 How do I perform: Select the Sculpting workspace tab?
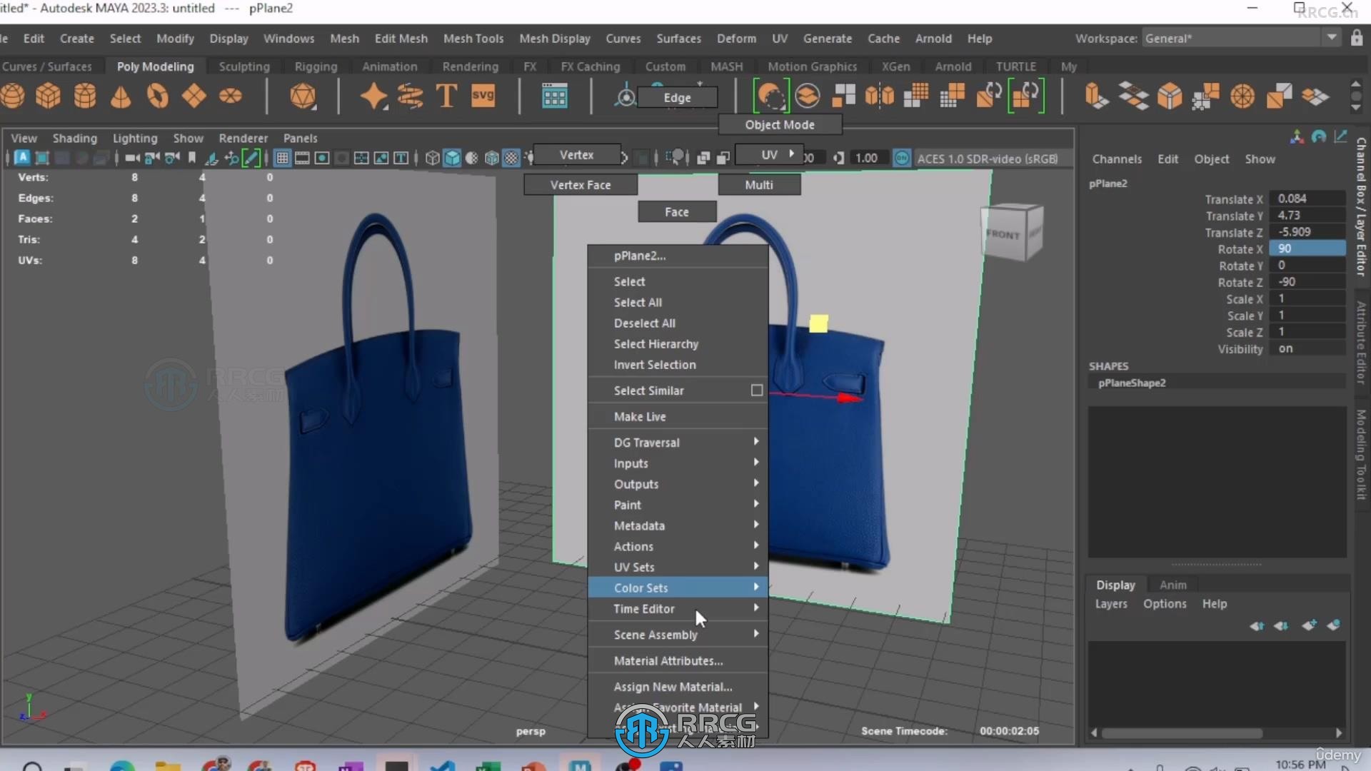click(245, 66)
